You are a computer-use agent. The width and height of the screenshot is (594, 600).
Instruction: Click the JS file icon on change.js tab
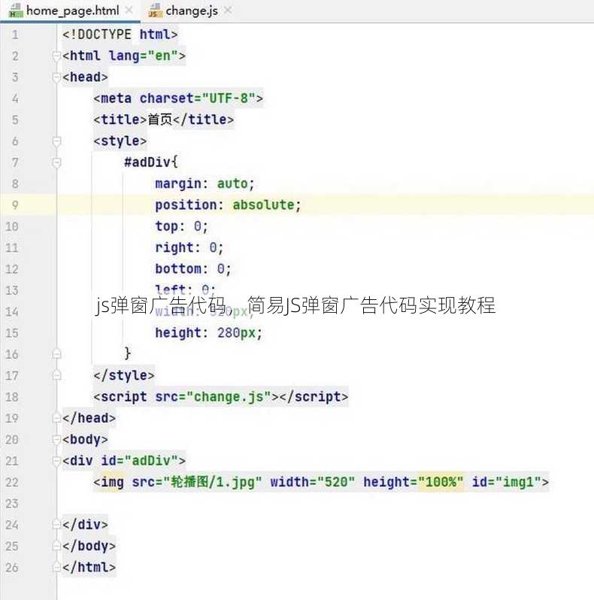[x=155, y=11]
